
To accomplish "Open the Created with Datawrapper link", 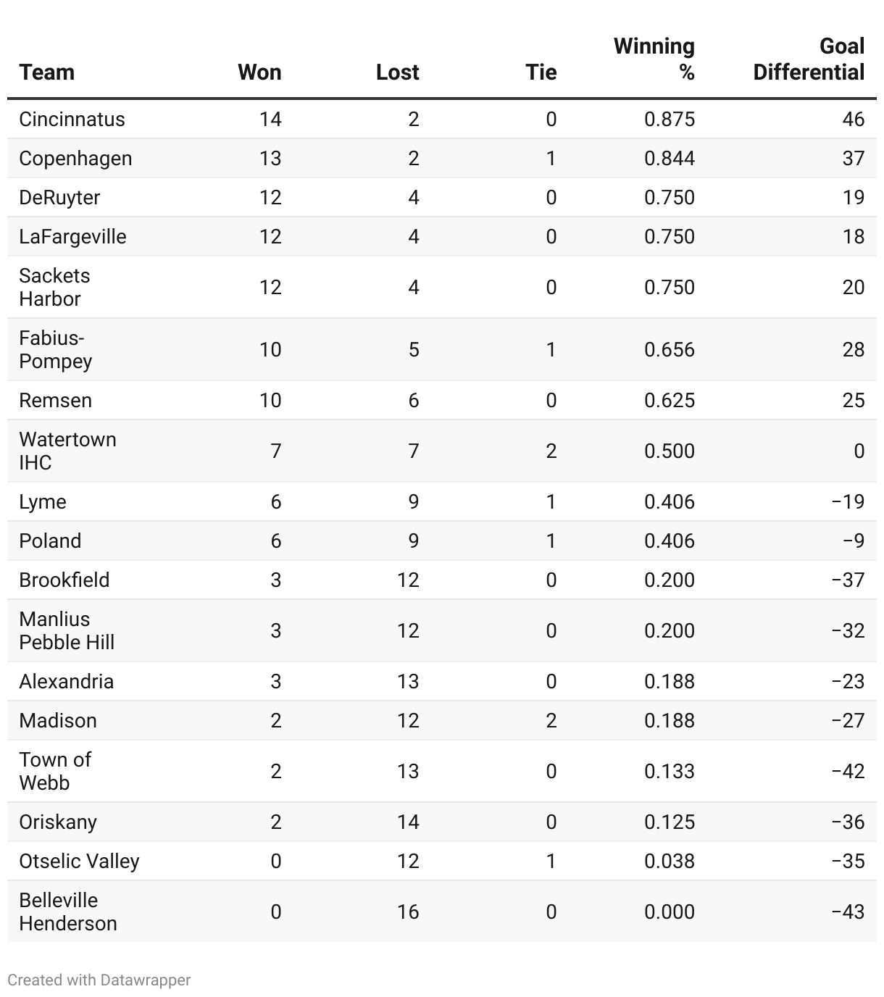I will tap(99, 980).
